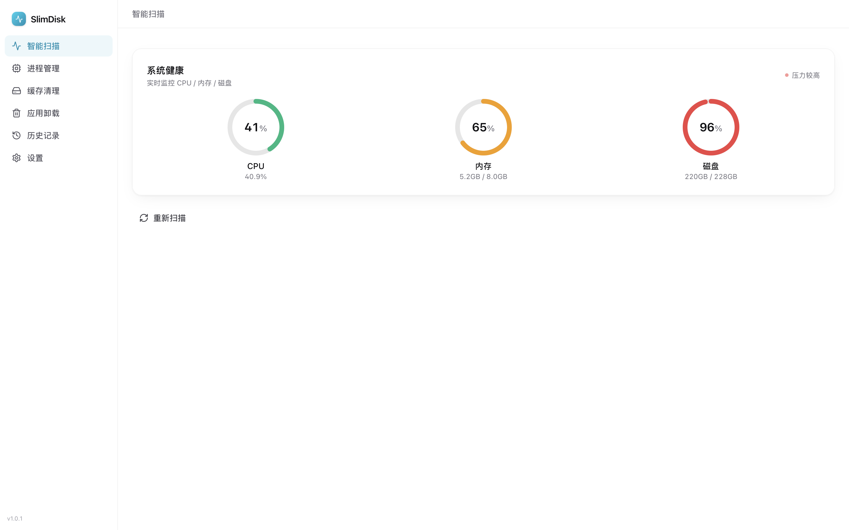Click the 应用卸载 trash icon

(17, 113)
